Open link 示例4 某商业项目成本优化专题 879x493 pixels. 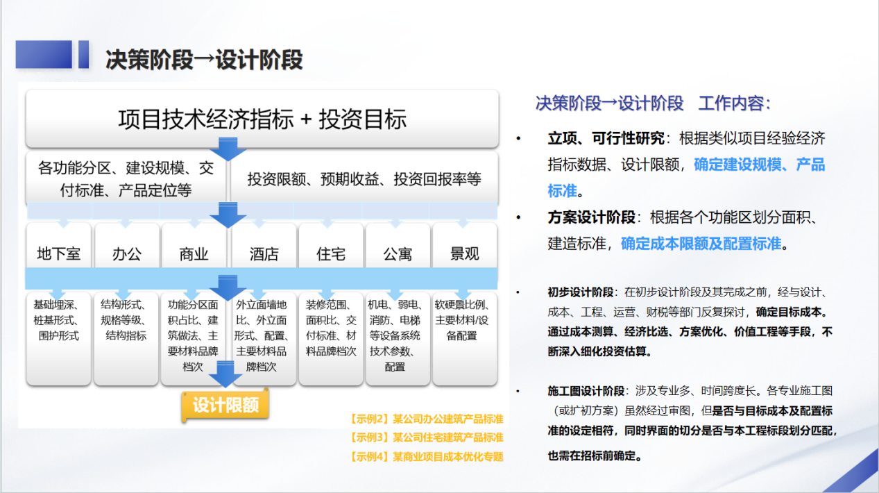[426, 456]
